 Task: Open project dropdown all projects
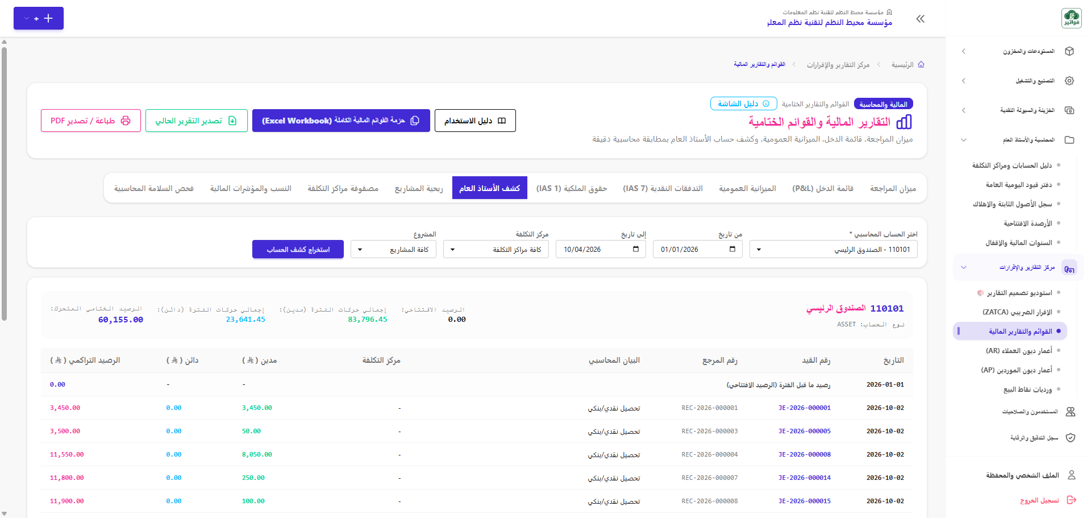point(394,249)
